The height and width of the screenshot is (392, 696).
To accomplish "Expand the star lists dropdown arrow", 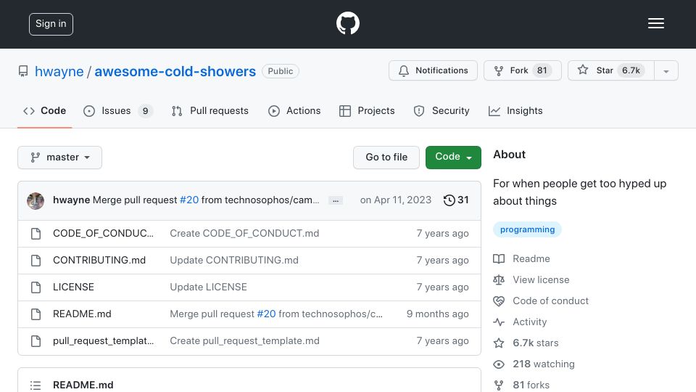I will coord(666,71).
